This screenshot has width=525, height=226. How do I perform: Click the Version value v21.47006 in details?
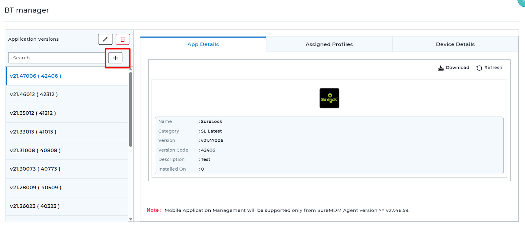point(212,141)
